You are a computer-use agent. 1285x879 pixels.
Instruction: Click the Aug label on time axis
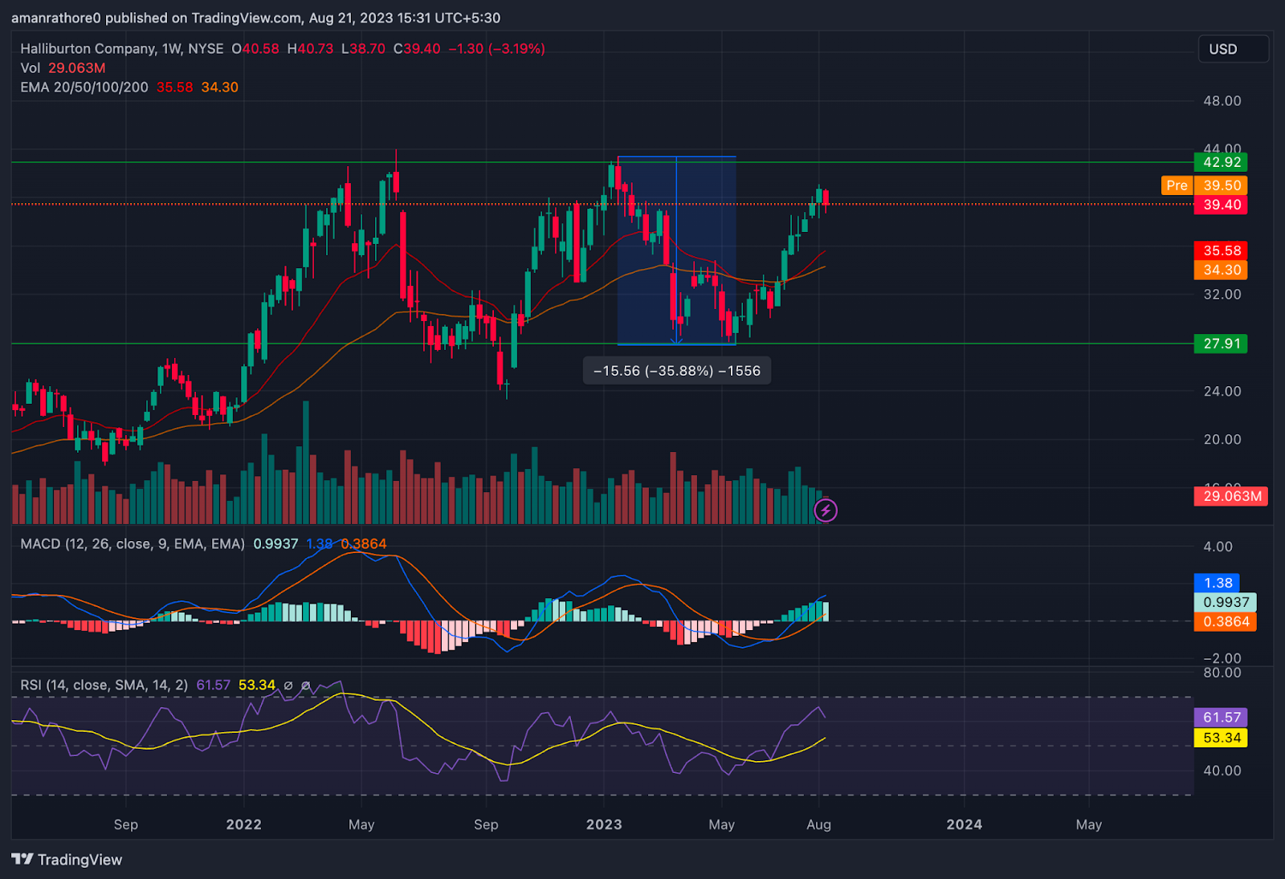click(x=818, y=824)
